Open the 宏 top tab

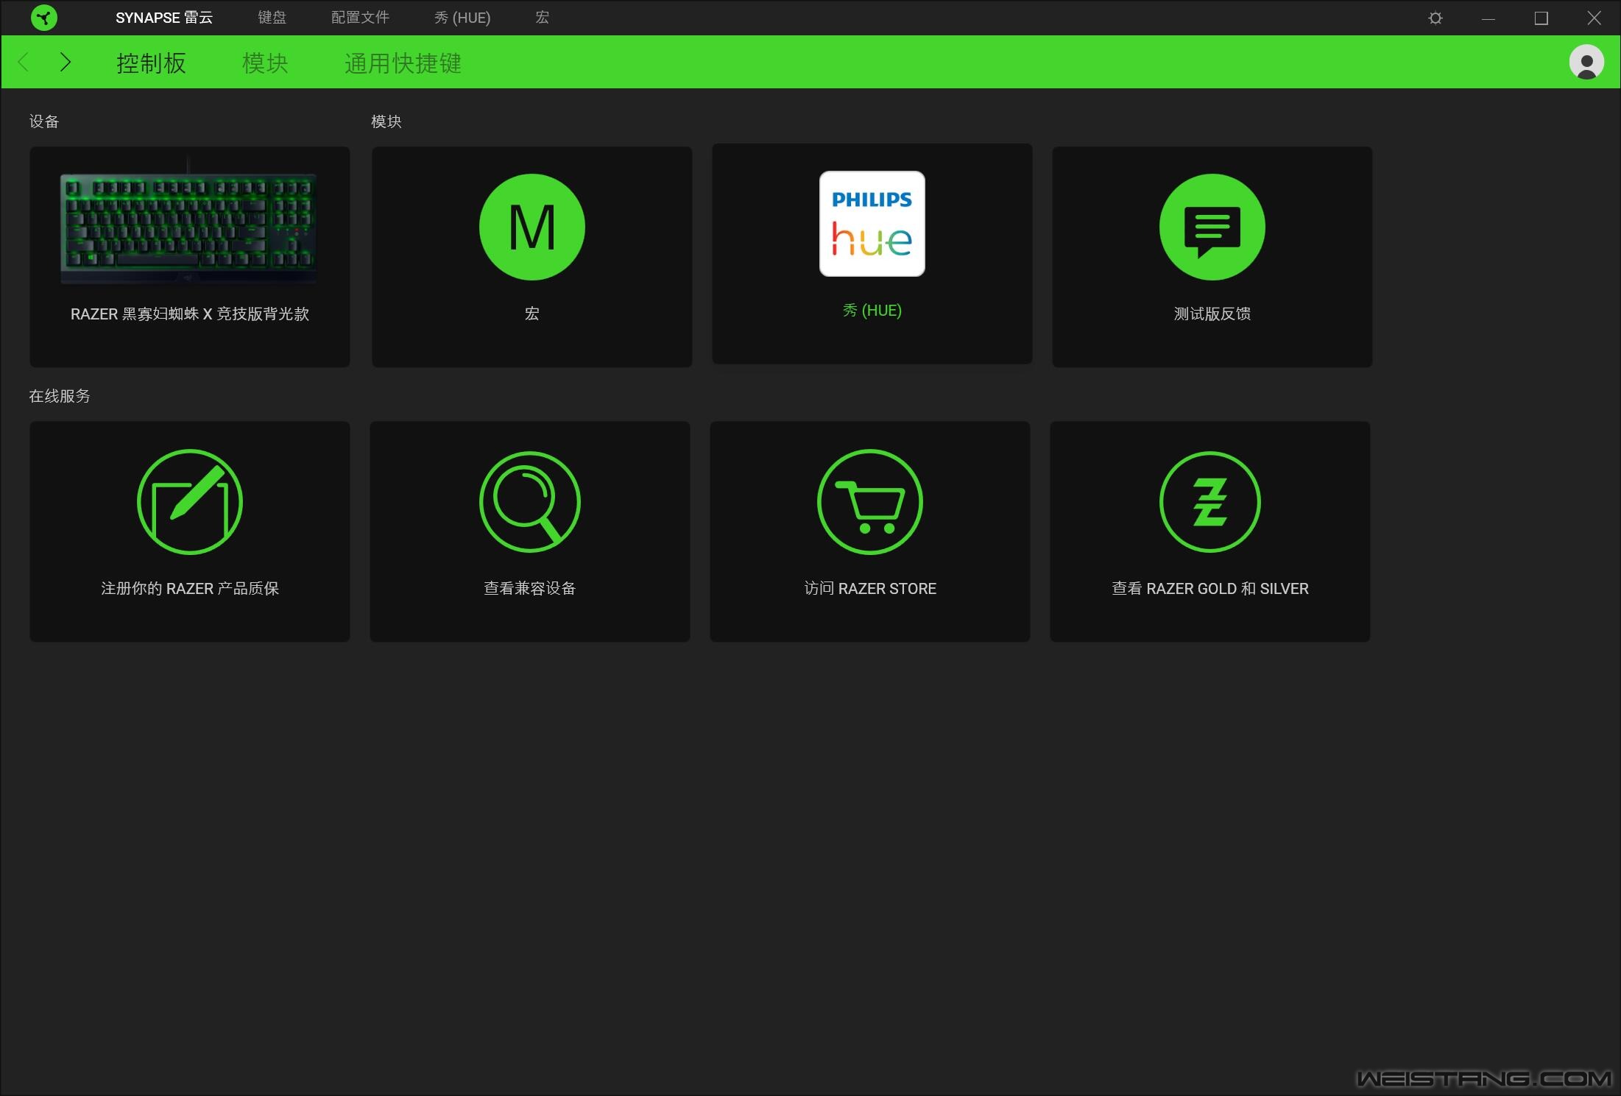tap(543, 18)
